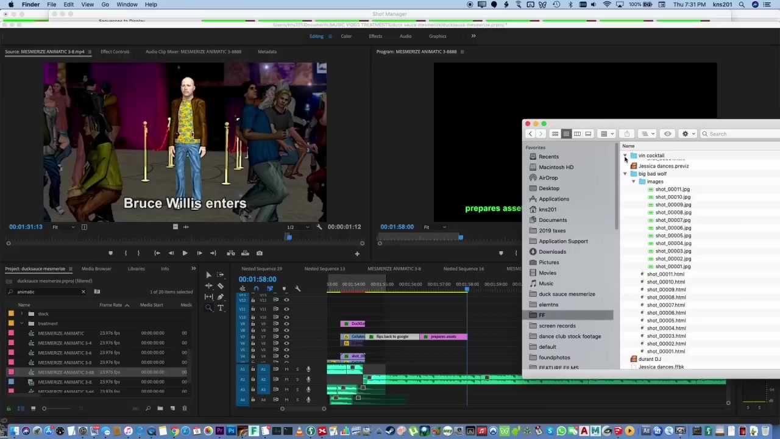Image resolution: width=780 pixels, height=439 pixels.
Task: Select shot_00011.jpg in Finder list
Action: tap(672, 190)
